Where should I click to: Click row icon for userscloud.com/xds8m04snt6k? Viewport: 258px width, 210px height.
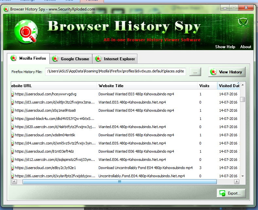coord(12,135)
